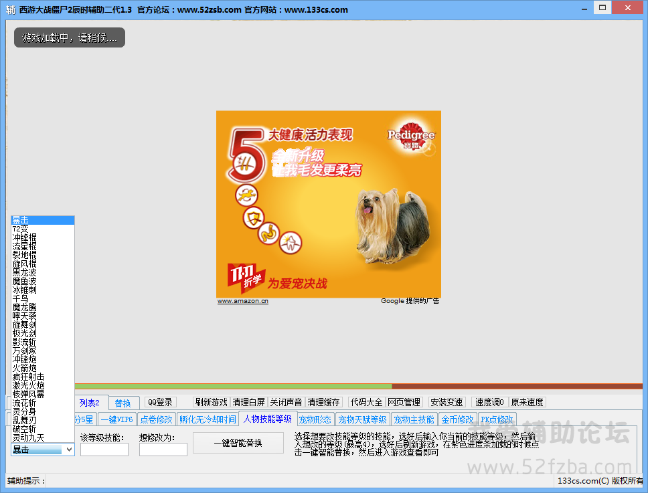The image size is (648, 493).
Task: Open the 替换 tab
Action: coord(123,403)
